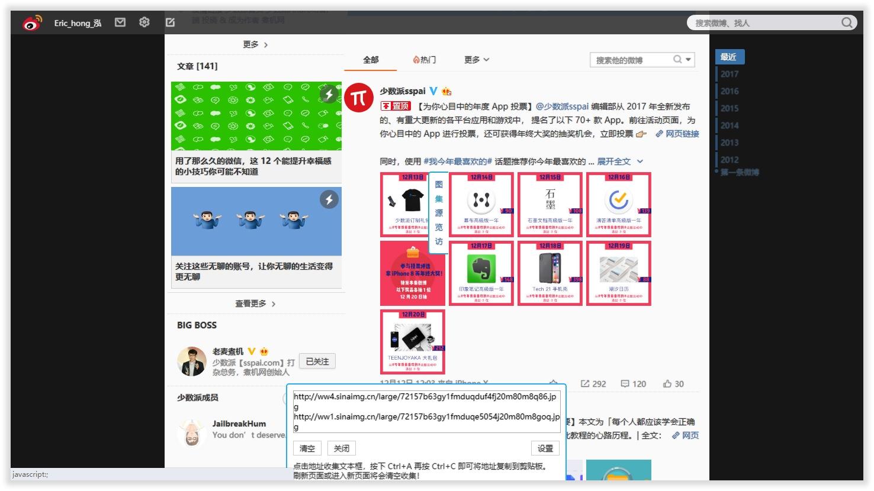Click the 置顶 pinned badge
The width and height of the screenshot is (874, 491).
pos(396,106)
